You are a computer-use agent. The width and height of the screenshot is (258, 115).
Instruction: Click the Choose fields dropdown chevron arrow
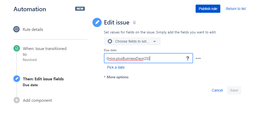[x=155, y=42]
